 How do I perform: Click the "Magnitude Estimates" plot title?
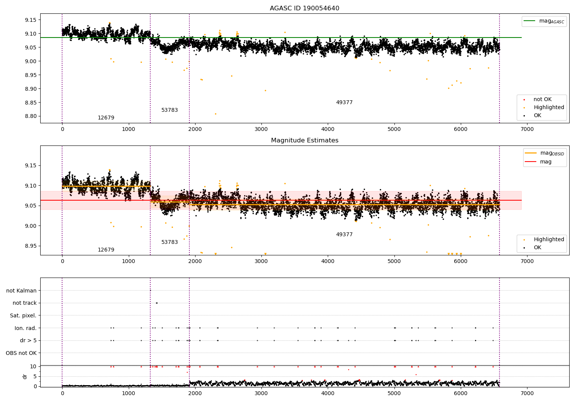(304, 141)
